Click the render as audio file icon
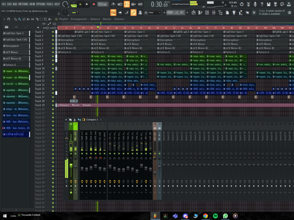This screenshot has width=294, height=220. coord(275,4)
